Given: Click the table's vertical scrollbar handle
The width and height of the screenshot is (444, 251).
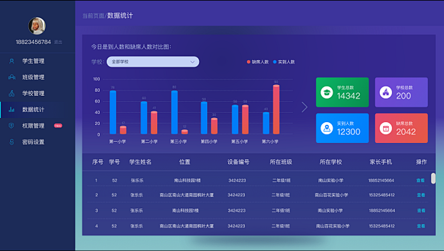Looking at the screenshot, I should (x=433, y=179).
